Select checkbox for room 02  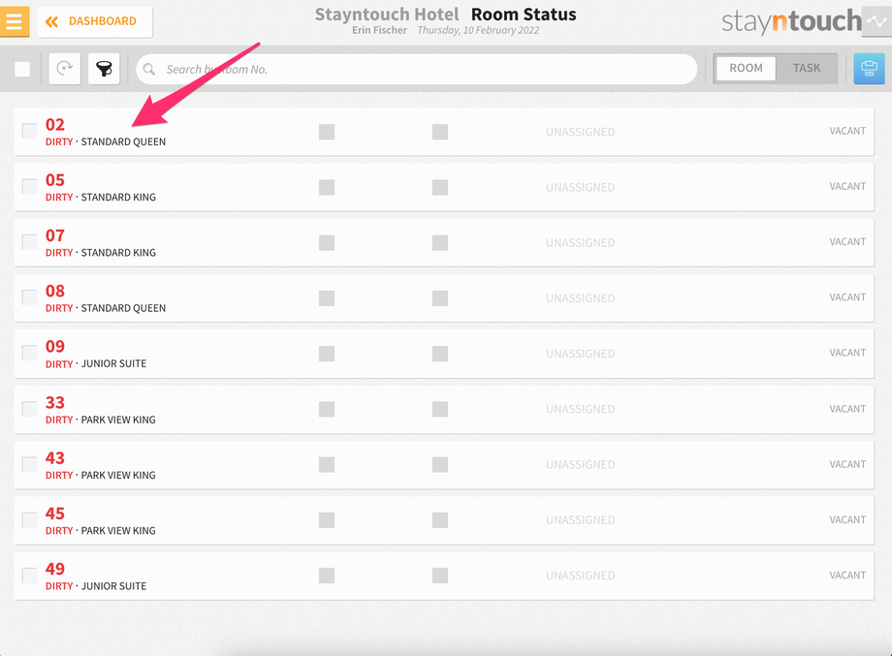tap(30, 131)
